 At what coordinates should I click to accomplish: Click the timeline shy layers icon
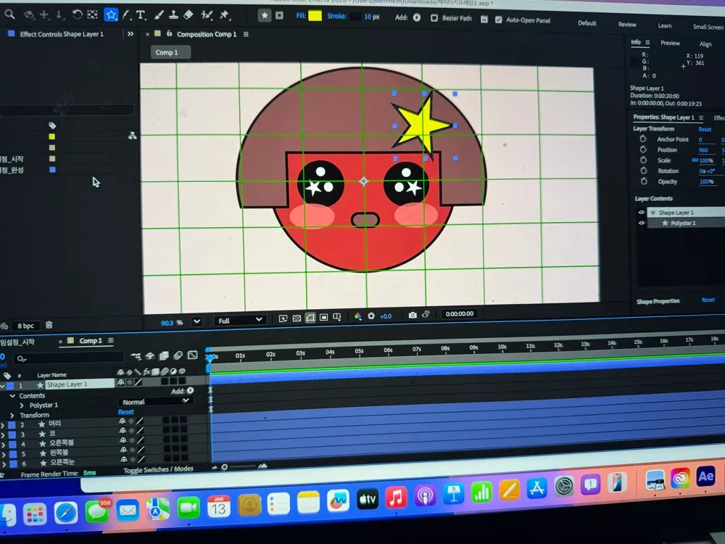pos(149,355)
